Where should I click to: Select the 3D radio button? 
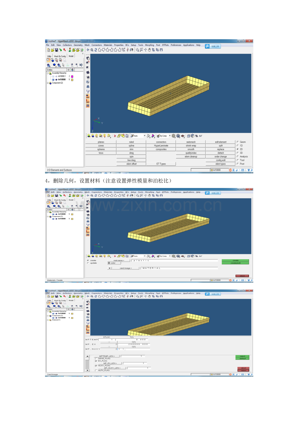point(238,153)
